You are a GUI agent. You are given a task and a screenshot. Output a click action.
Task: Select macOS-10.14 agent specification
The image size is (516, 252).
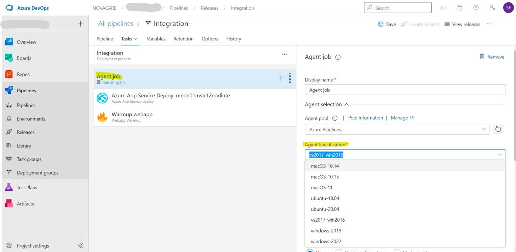(x=405, y=166)
